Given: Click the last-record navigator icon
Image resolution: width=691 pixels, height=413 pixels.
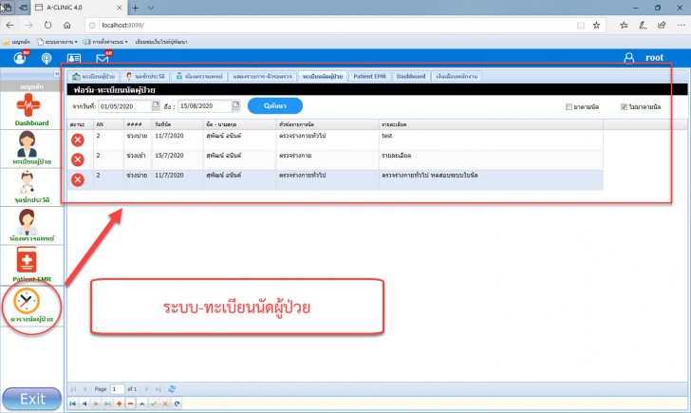Looking at the screenshot, I should (107, 404).
